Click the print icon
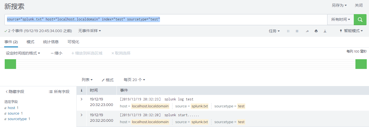The width and height of the screenshot is (369, 127). coord(316,31)
